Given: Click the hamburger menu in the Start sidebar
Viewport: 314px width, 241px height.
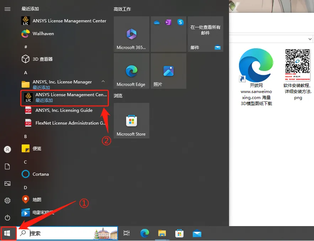Looking at the screenshot, I should [7, 9].
